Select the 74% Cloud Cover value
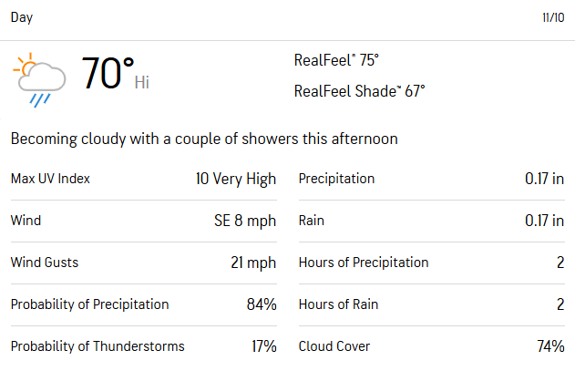 (550, 346)
